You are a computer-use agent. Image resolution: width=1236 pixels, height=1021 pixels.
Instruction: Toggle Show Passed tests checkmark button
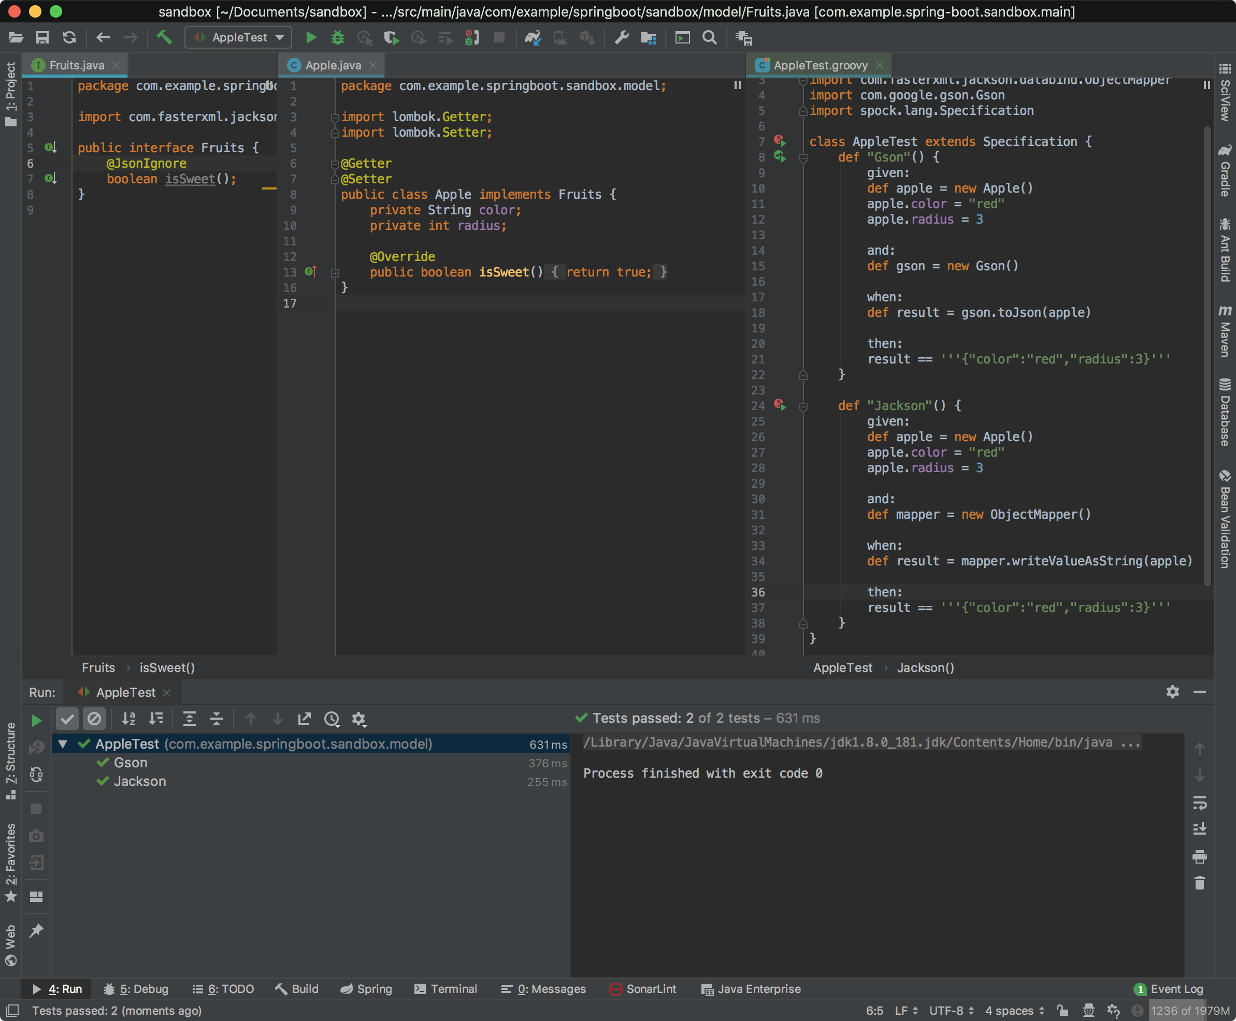[67, 719]
